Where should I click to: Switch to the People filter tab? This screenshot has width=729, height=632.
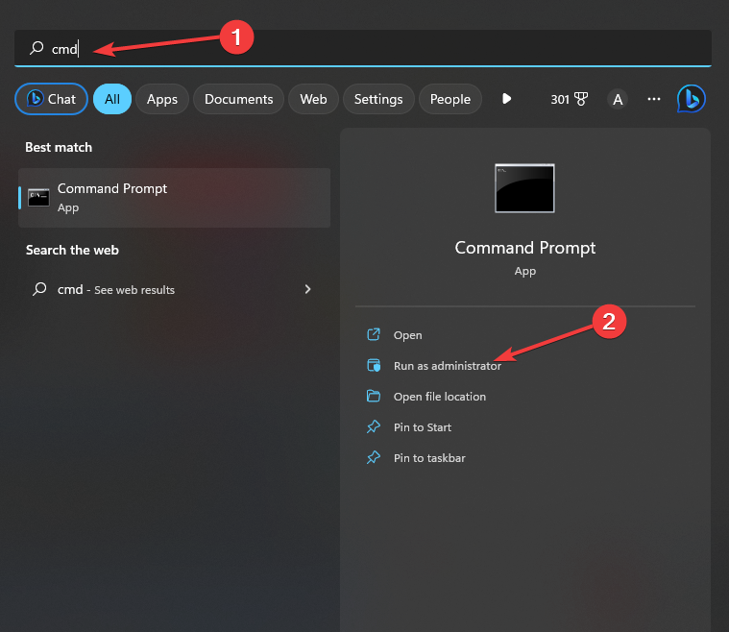[x=450, y=99]
